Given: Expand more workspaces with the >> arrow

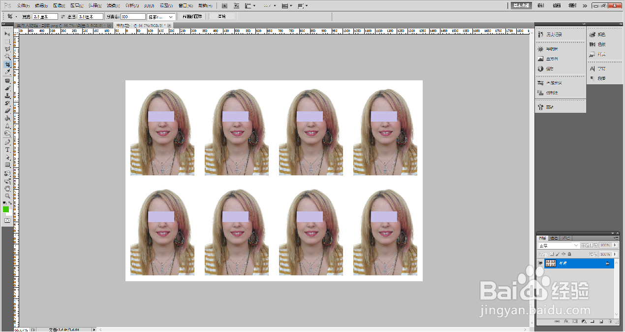Looking at the screenshot, I should coord(584,6).
